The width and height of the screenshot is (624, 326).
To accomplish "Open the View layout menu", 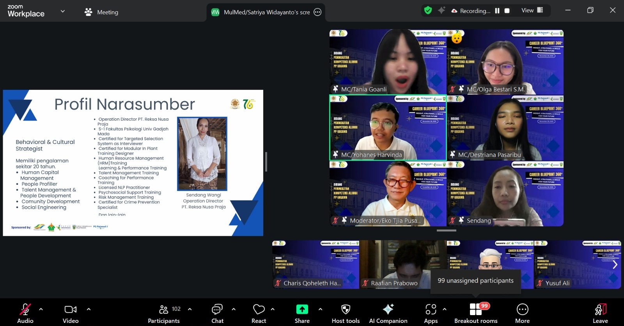I will 532,11.
